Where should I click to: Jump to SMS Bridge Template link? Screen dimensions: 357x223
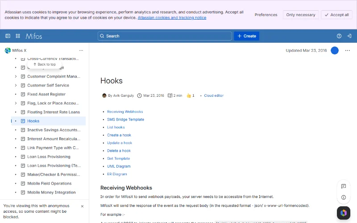click(125, 120)
